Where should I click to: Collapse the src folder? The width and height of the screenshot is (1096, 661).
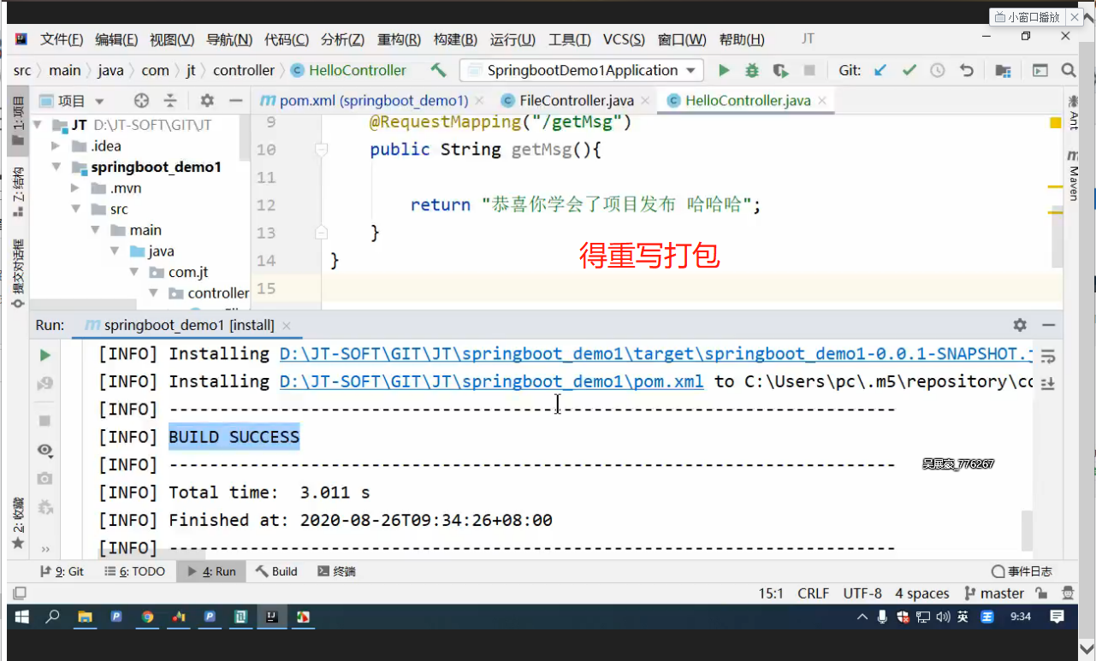[75, 210]
